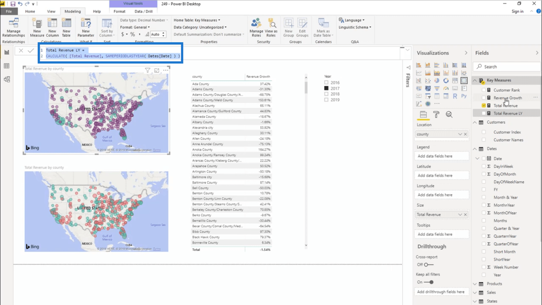Screen dimensions: 542x305
Task: Expand the Products table
Action: coord(475,284)
